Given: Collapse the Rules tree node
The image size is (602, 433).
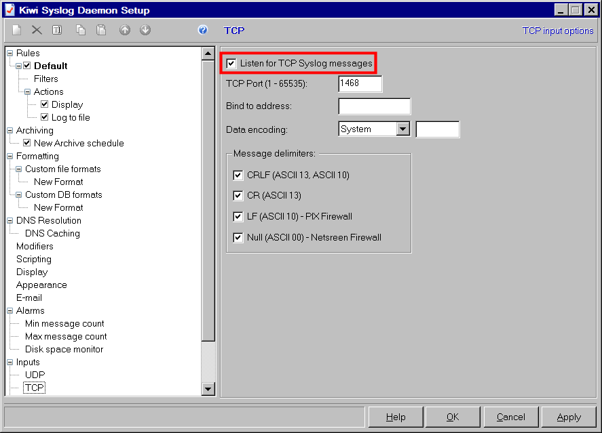Looking at the screenshot, I should (x=10, y=54).
